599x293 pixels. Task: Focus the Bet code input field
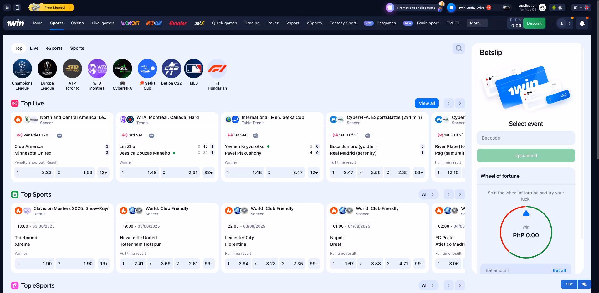pos(526,138)
